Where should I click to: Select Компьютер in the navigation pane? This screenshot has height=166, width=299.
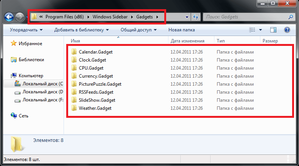tap(31, 76)
